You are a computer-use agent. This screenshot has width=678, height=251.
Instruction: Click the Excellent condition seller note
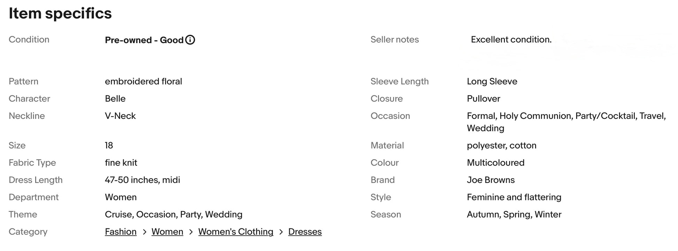point(511,40)
